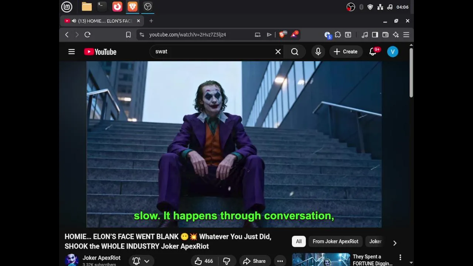Open the extensions puzzle icon
Viewport: 473px width, 266px height.
click(338, 35)
